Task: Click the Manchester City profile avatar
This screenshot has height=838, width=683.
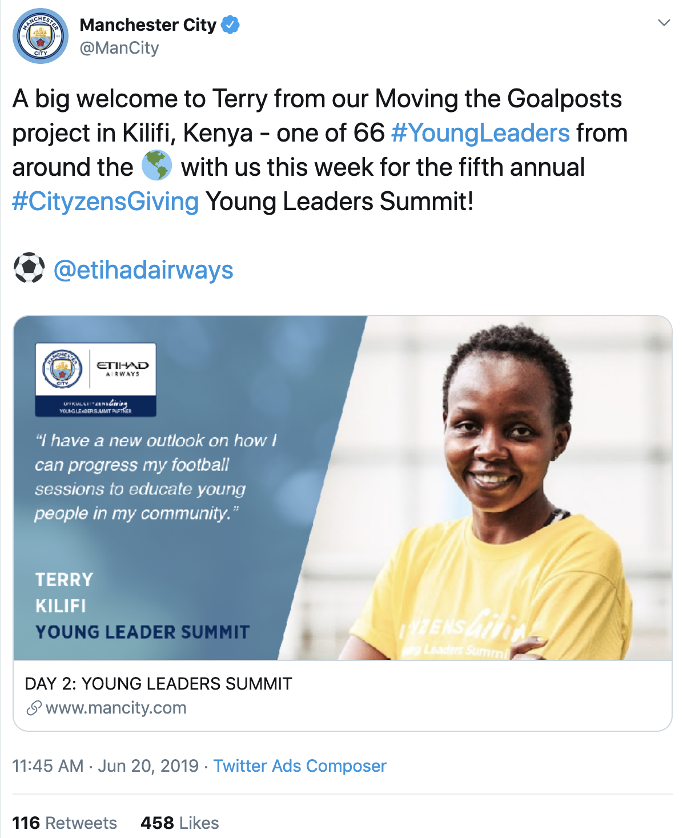Action: point(41,36)
